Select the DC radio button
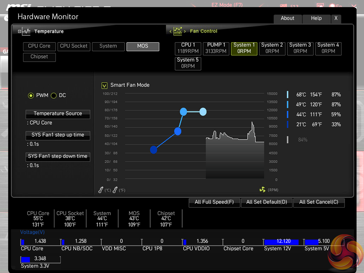 coord(54,95)
